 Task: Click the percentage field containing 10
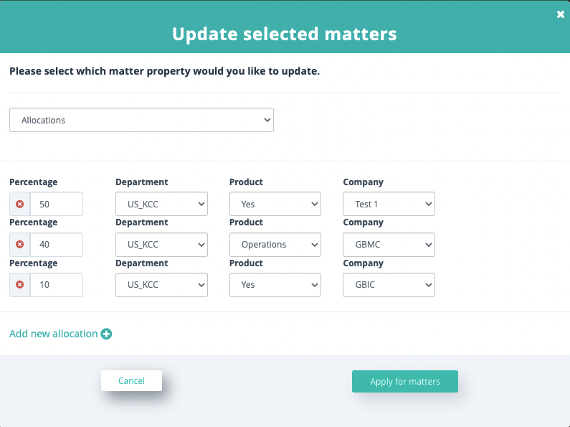[x=57, y=285]
